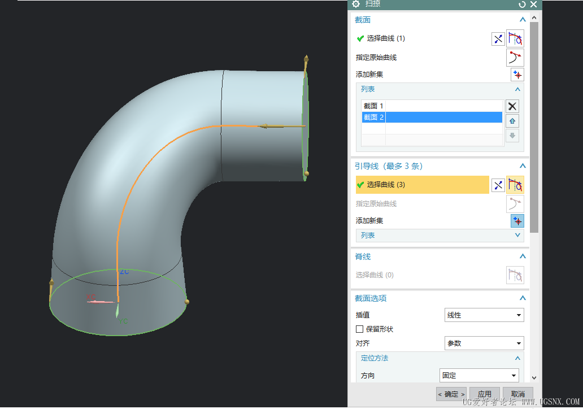583x409 pixels.
Task: Enable the 保留形状 checkbox
Action: 359,329
